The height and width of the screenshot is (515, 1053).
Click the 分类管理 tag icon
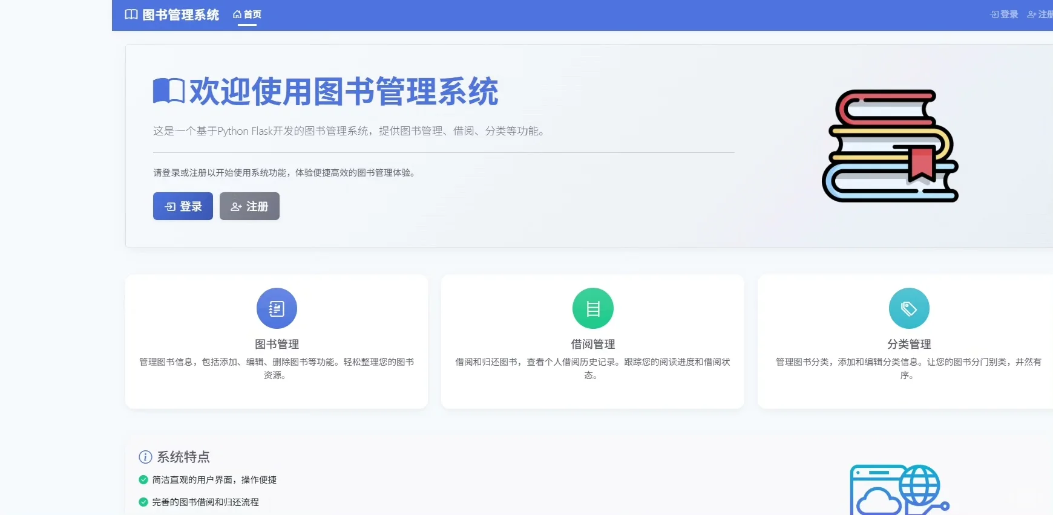click(909, 308)
